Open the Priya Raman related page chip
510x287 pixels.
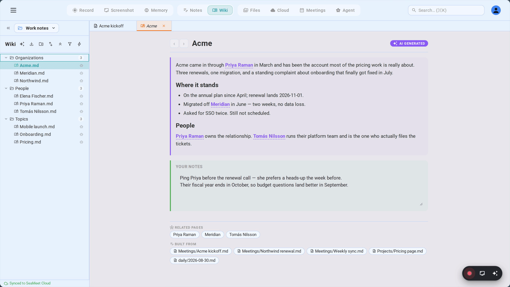pos(185,235)
